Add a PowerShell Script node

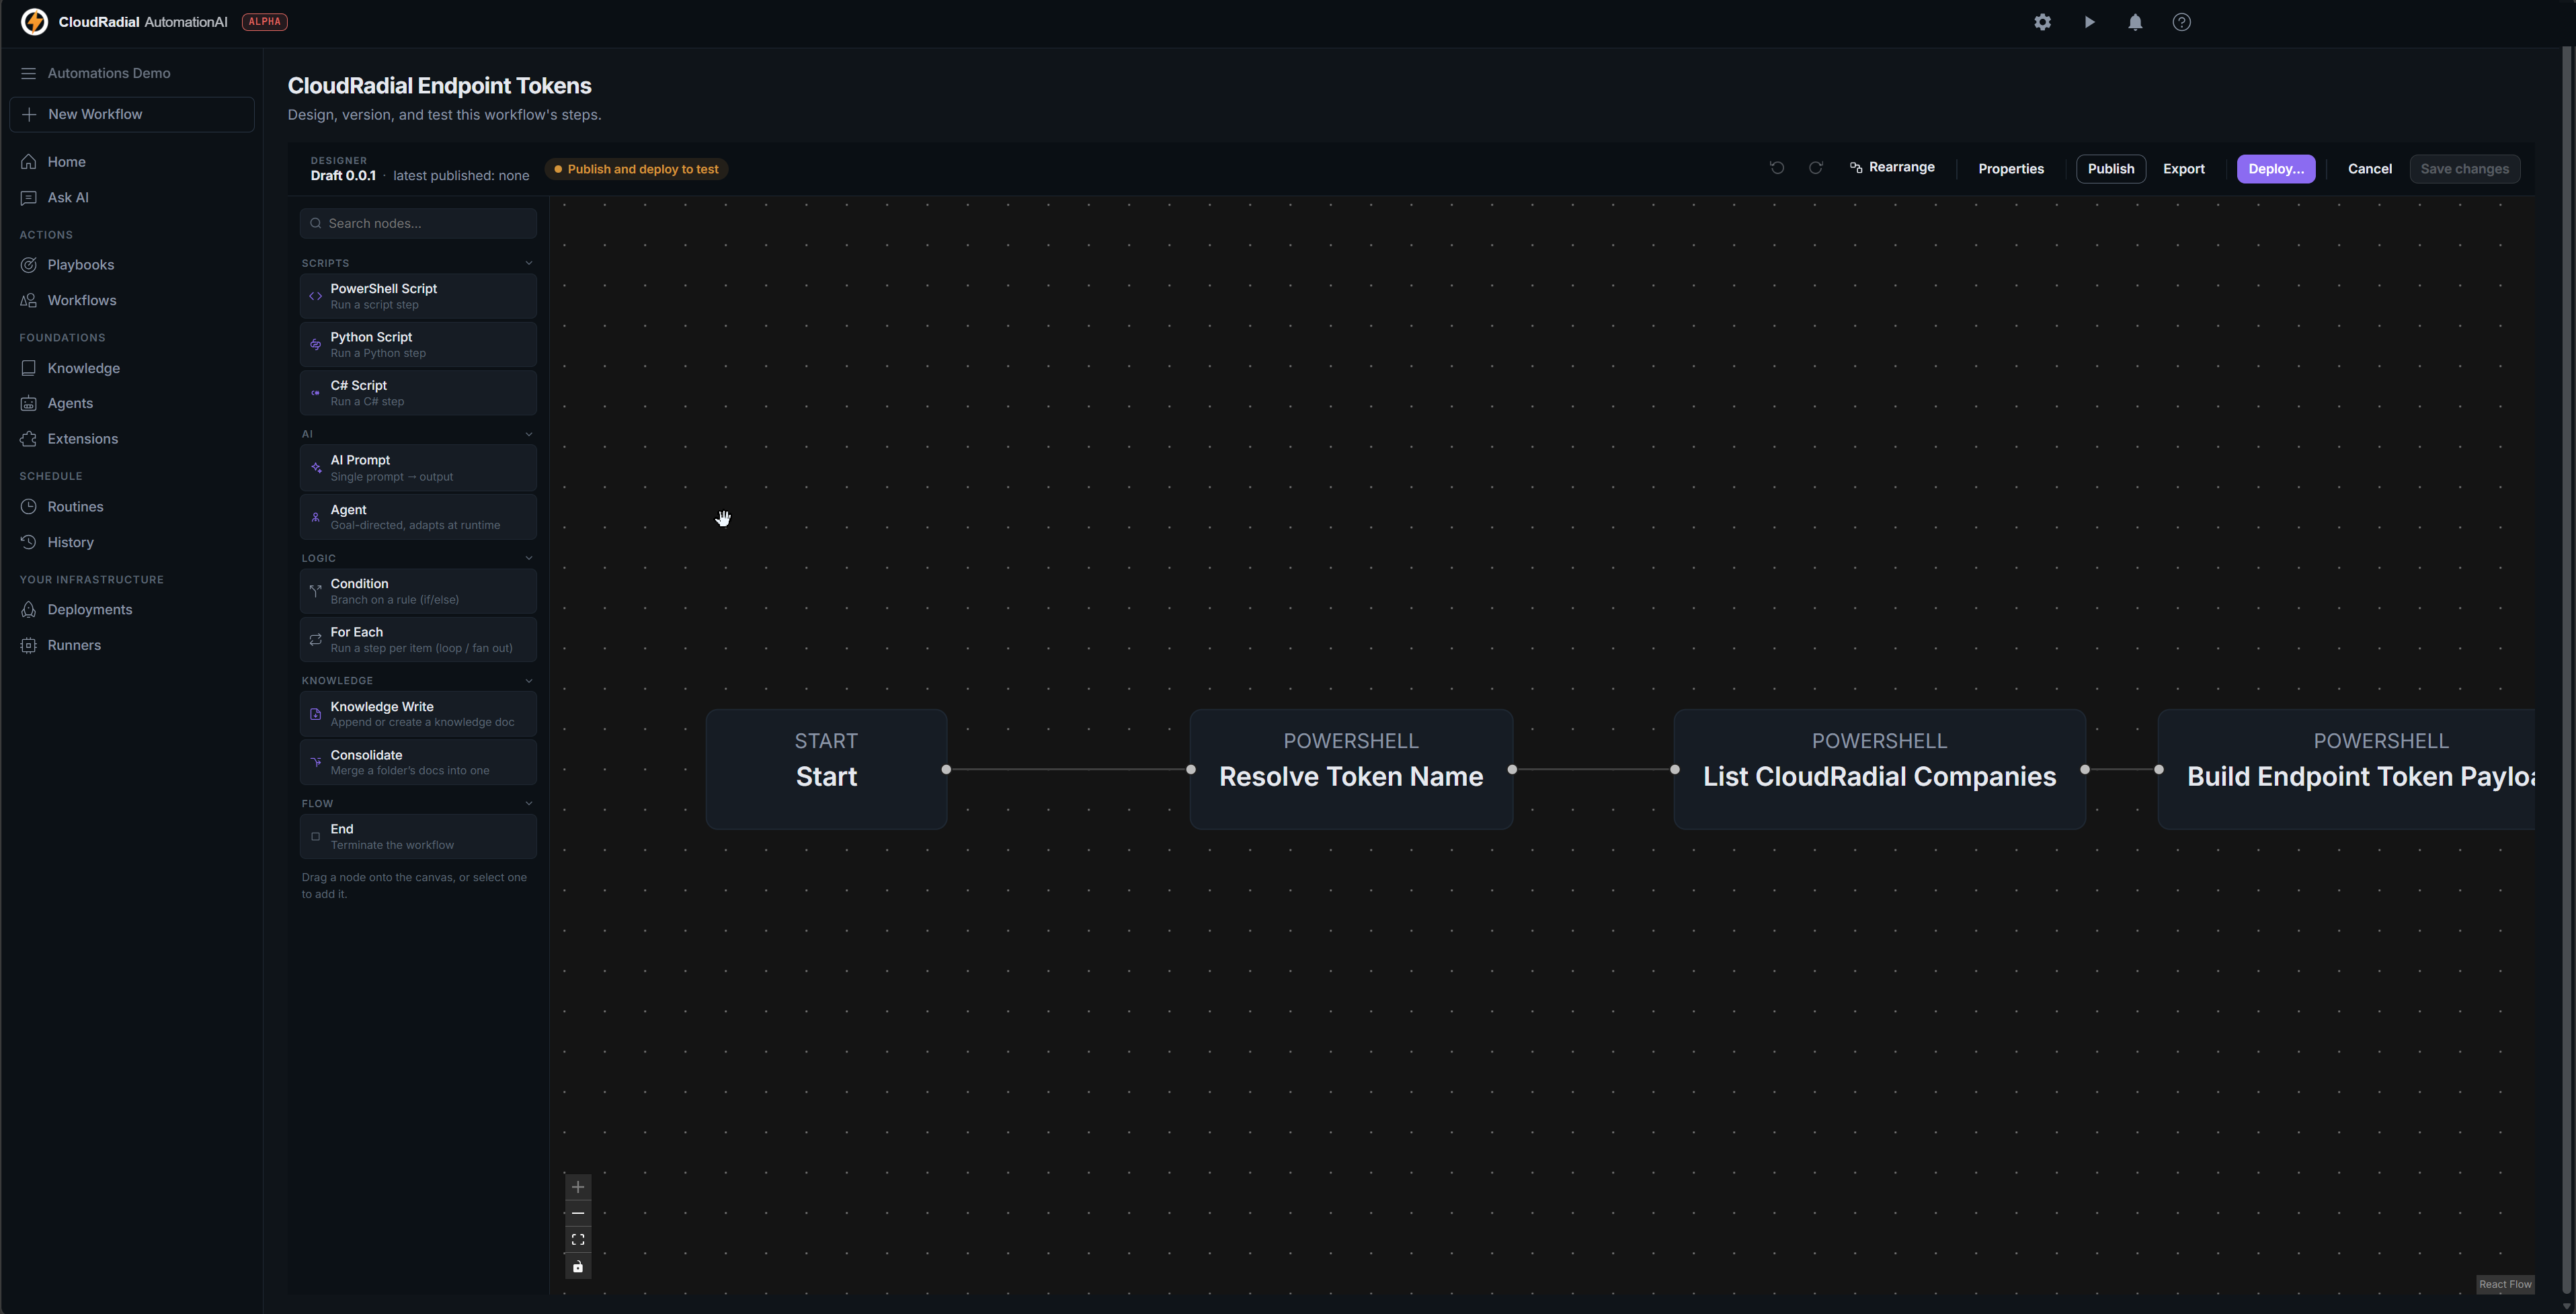click(x=418, y=296)
